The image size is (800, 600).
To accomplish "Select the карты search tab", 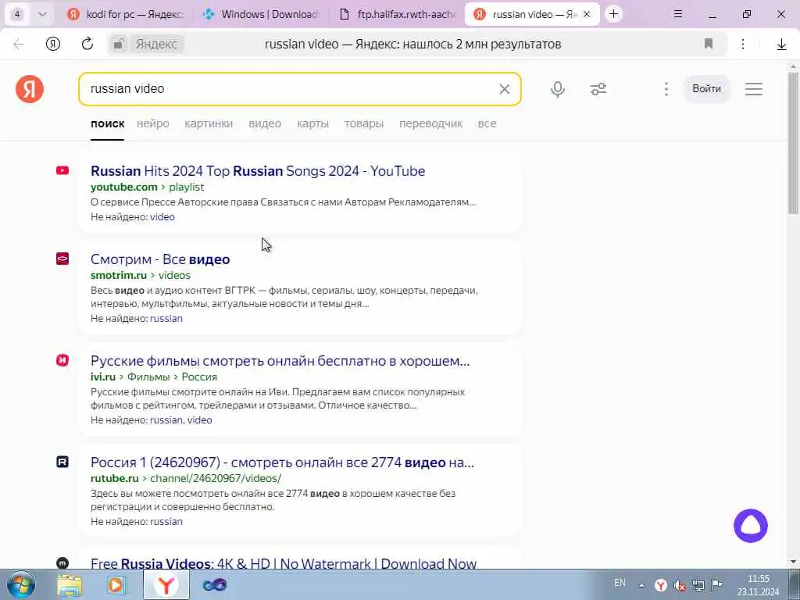I will [312, 123].
